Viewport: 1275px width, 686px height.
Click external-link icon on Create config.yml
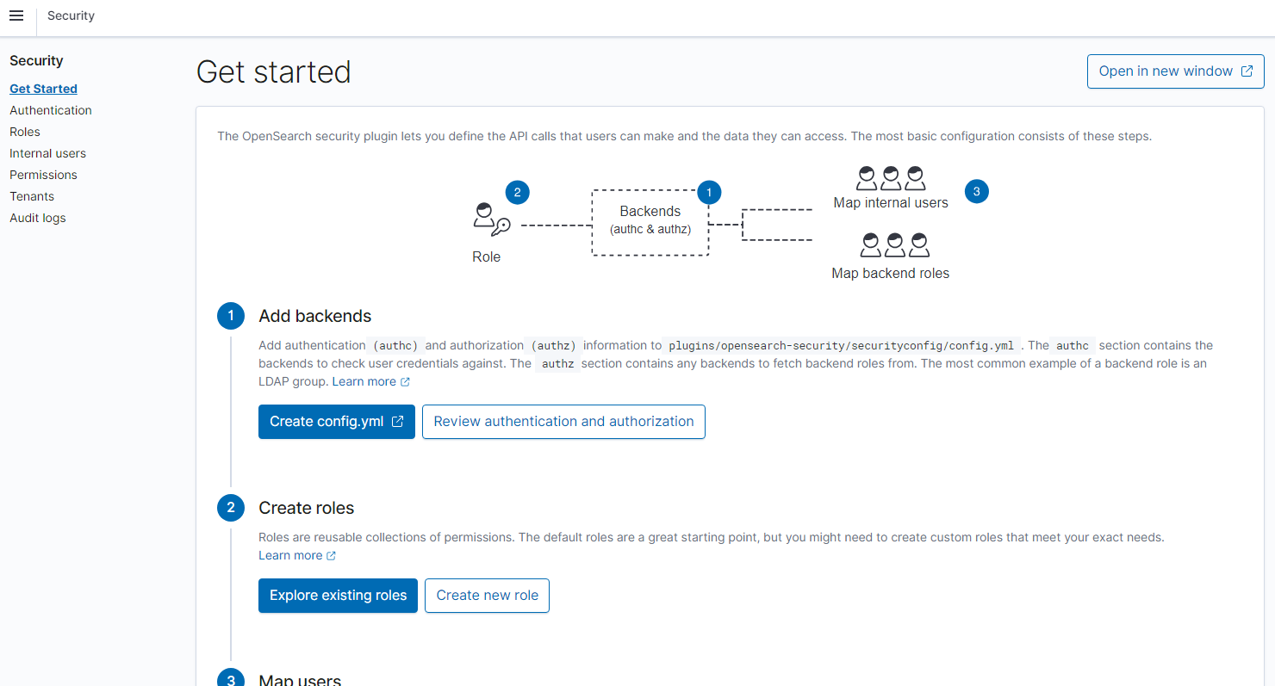(397, 422)
